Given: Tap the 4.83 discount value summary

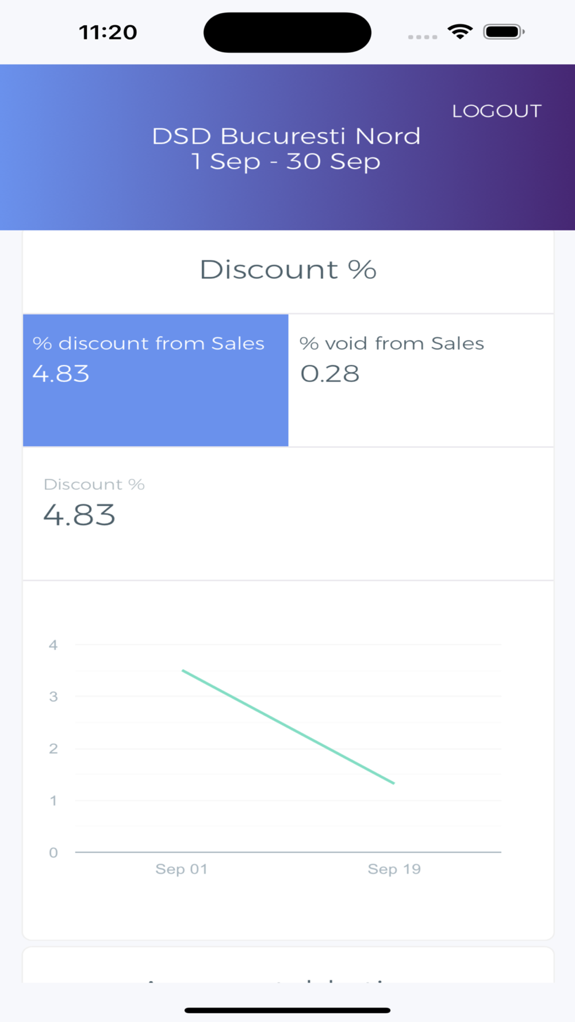Looking at the screenshot, I should pos(79,514).
